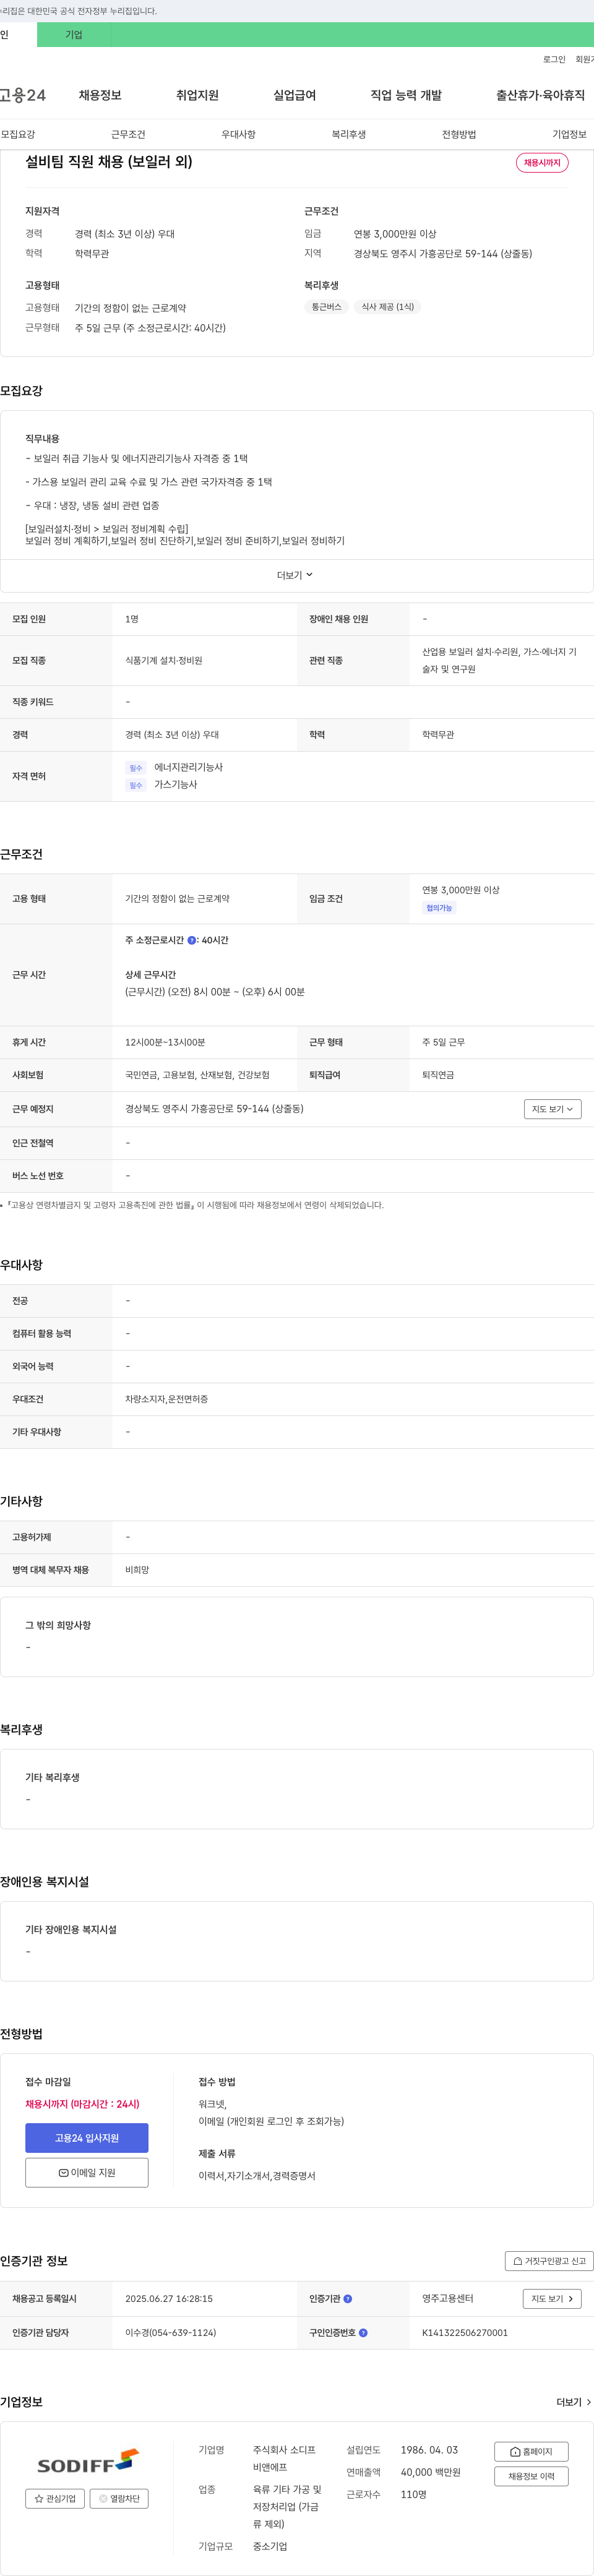The height and width of the screenshot is (2576, 594).
Task: Open the 출산휴가·육아휴직 menu
Action: [540, 95]
